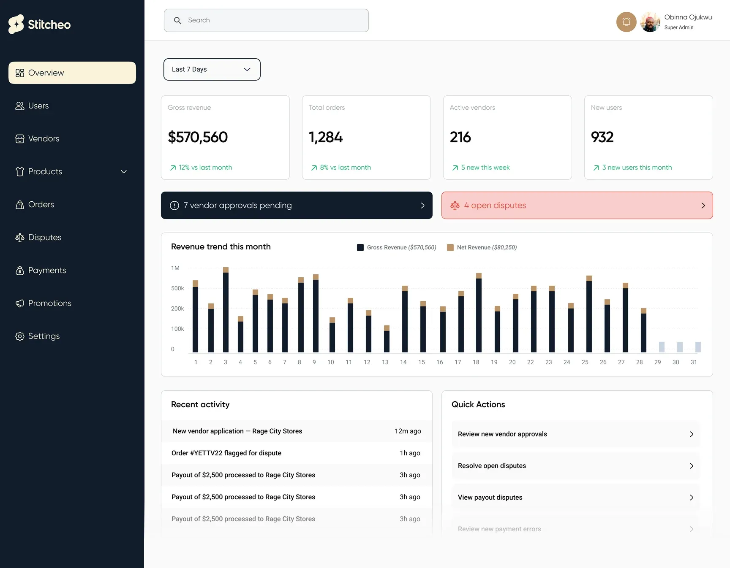Click the Gross Revenue legend swatch

click(x=360, y=248)
